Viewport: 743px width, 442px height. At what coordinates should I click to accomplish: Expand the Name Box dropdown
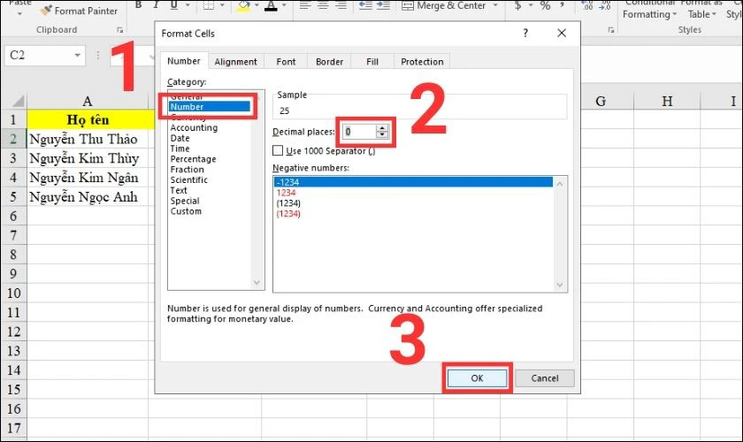click(77, 56)
